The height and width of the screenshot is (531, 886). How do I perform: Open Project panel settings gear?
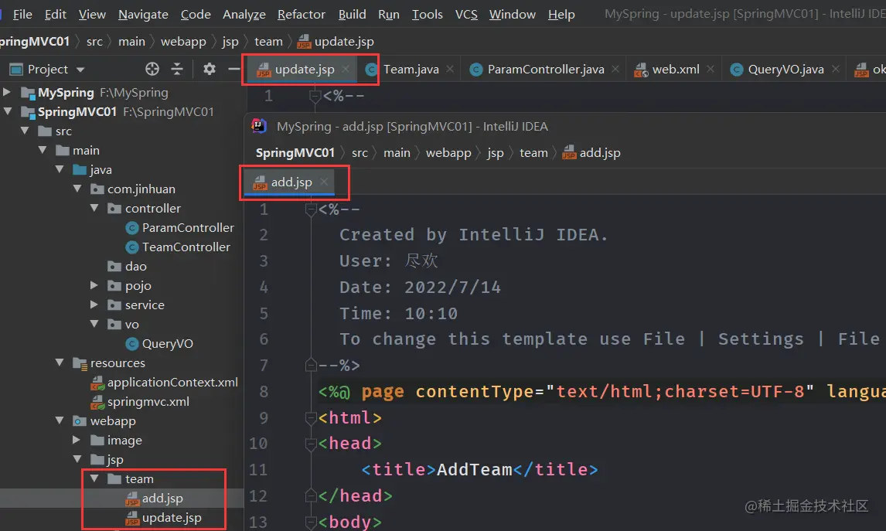pos(210,69)
